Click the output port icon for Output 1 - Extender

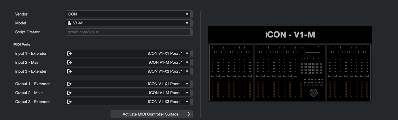[x=69, y=84]
